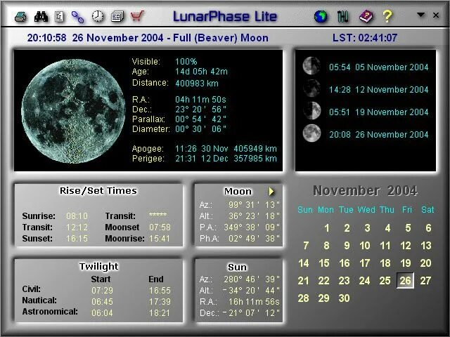Expand the black dropdown triangle near close
This screenshot has width=450, height=337.
tap(420, 15)
